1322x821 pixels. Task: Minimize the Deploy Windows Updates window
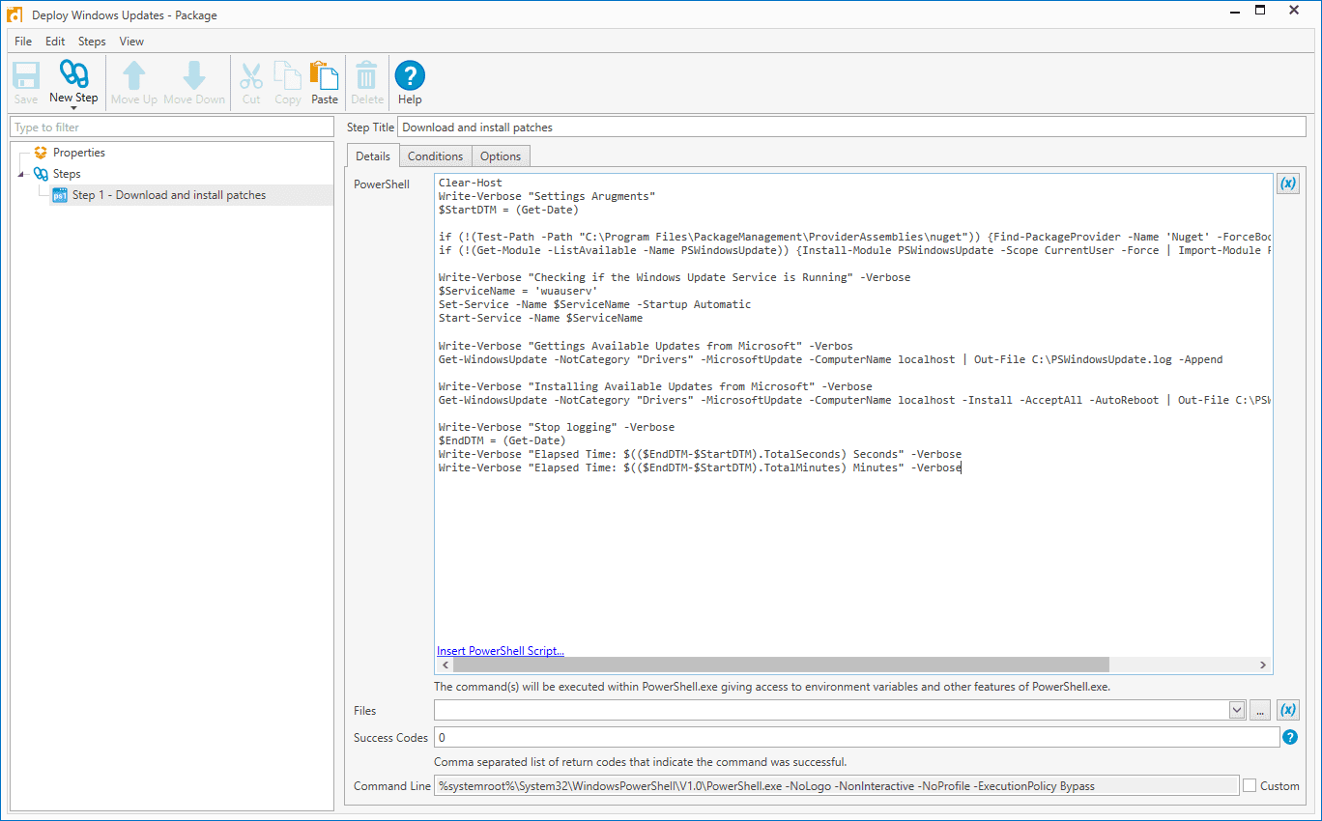click(x=1234, y=11)
